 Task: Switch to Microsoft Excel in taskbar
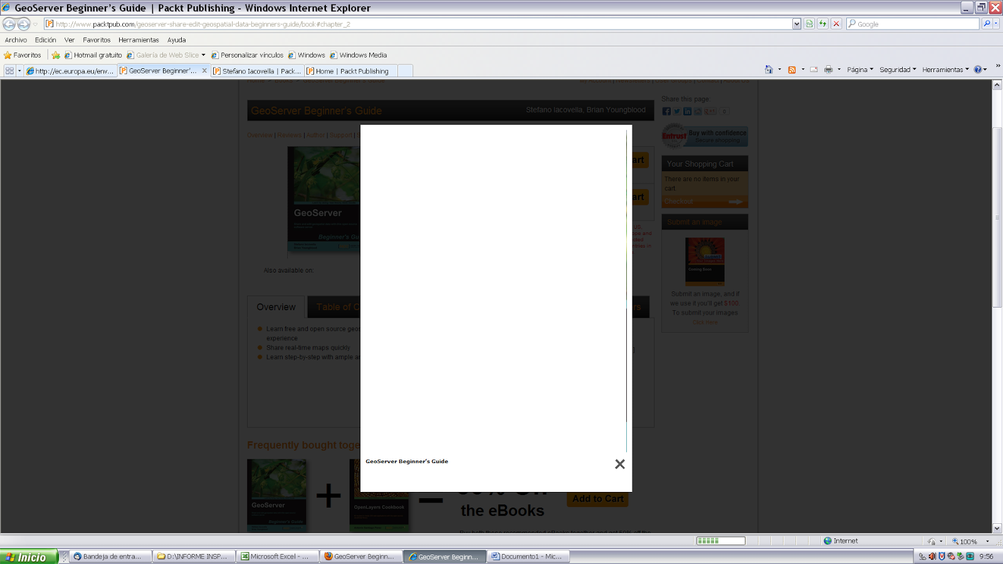click(278, 556)
